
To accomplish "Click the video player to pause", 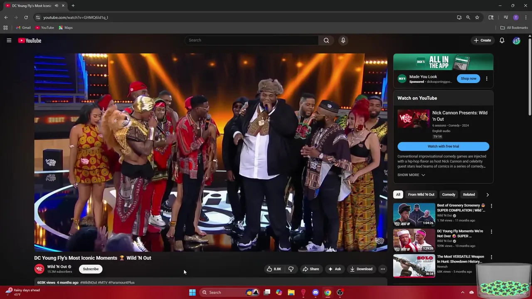I will (211, 152).
